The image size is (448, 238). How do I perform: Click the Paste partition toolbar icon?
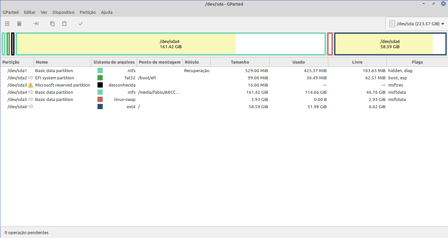click(x=64, y=24)
